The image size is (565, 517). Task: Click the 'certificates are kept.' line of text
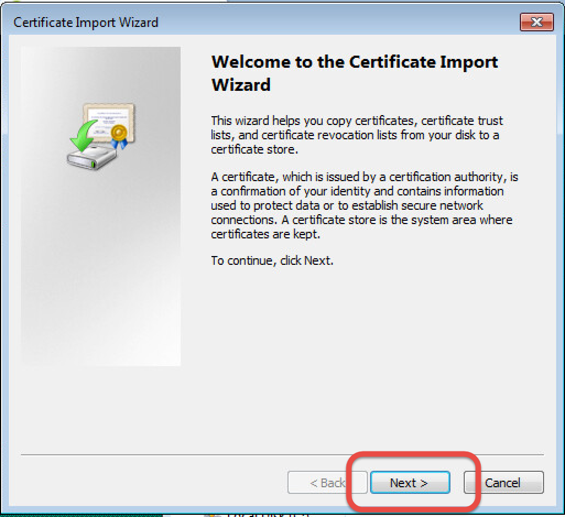pyautogui.click(x=265, y=234)
